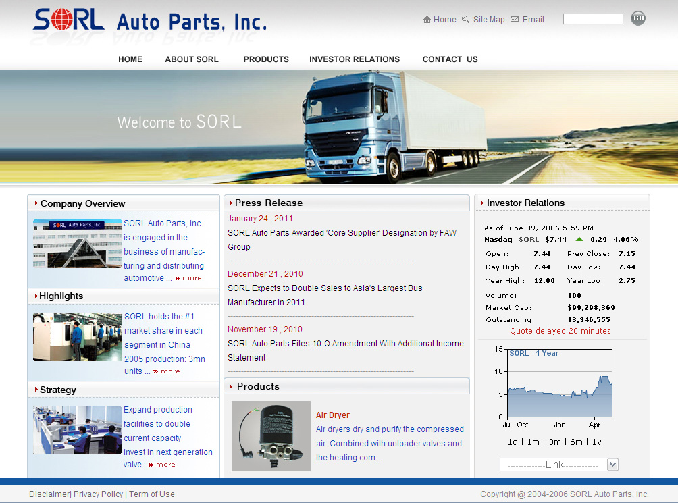The height and width of the screenshot is (503, 678).
Task: Click the Company Overview heading
Action: point(82,203)
